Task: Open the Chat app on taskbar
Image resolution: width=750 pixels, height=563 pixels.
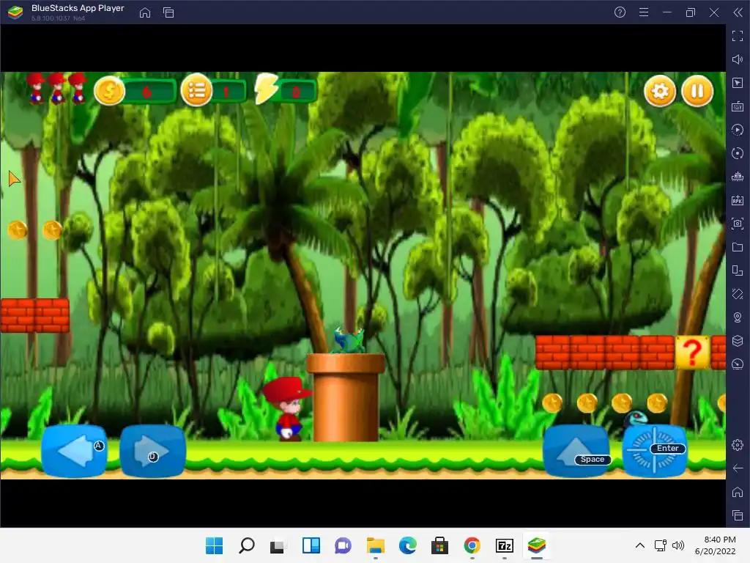Action: 343,545
